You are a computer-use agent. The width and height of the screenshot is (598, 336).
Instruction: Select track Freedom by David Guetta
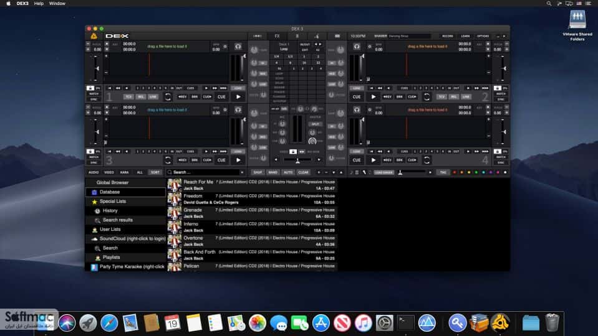252,199
